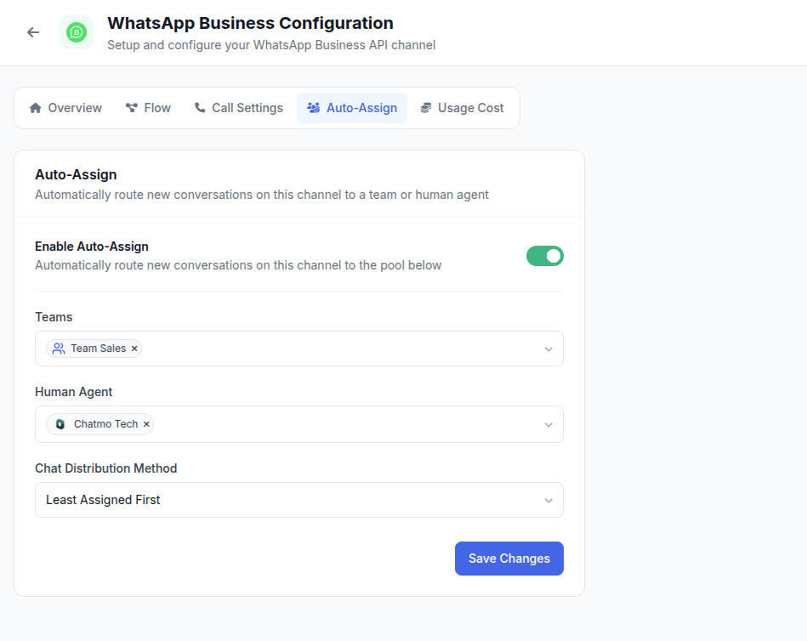This screenshot has height=641, width=807.
Task: Remove the Team Sales chip
Action: point(134,349)
